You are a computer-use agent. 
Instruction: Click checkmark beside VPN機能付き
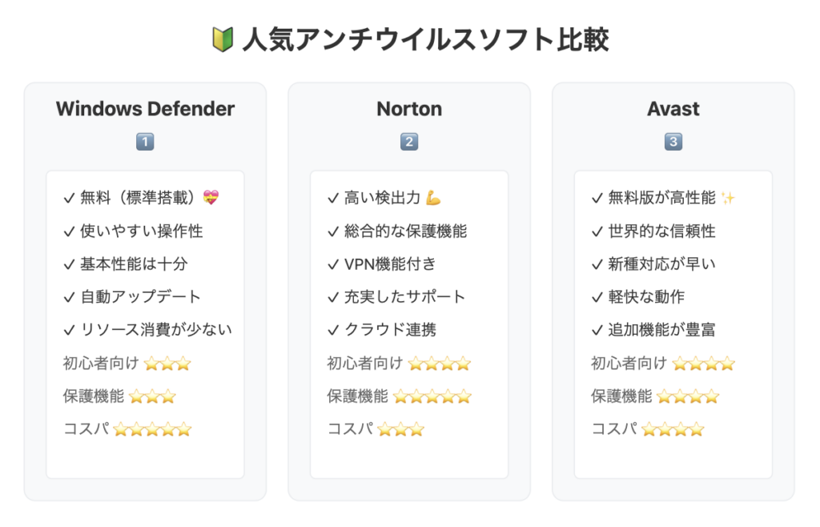(333, 265)
